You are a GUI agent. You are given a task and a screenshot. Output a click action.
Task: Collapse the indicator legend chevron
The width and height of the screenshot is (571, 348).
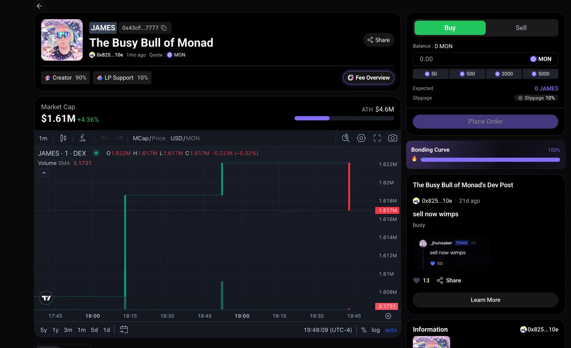pyautogui.click(x=44, y=173)
